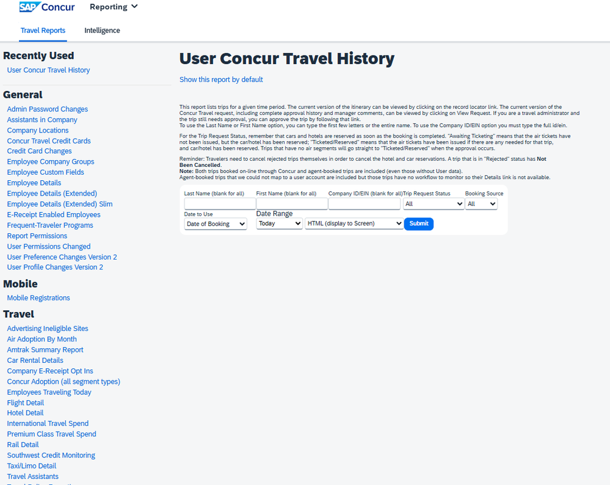Open the Employee Details report
Screen dimensions: 610x485
34,183
